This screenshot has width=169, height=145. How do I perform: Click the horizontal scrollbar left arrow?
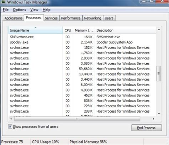11,119
